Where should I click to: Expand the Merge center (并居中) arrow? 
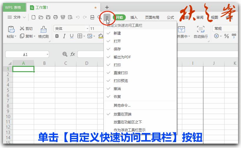pyautogui.click(x=189, y=36)
